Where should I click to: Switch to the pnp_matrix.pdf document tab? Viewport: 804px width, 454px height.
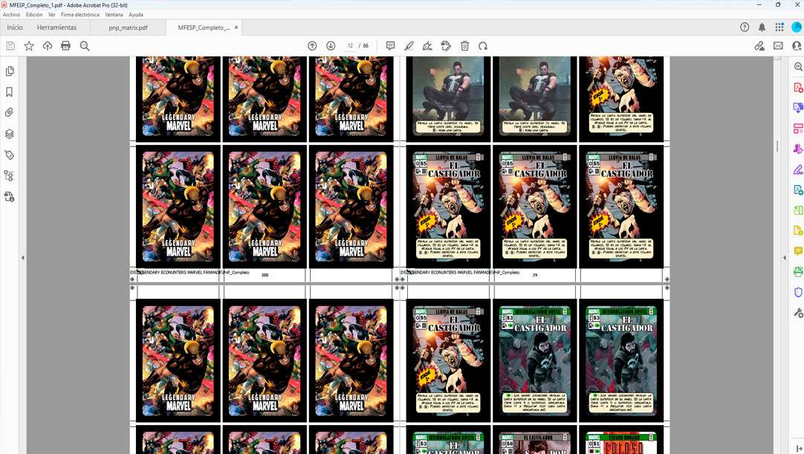pyautogui.click(x=129, y=27)
